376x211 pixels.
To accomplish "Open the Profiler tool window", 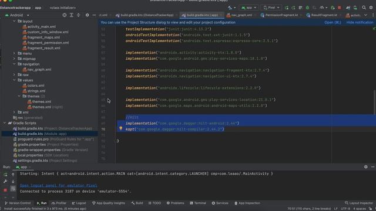I will pos(59,203).
